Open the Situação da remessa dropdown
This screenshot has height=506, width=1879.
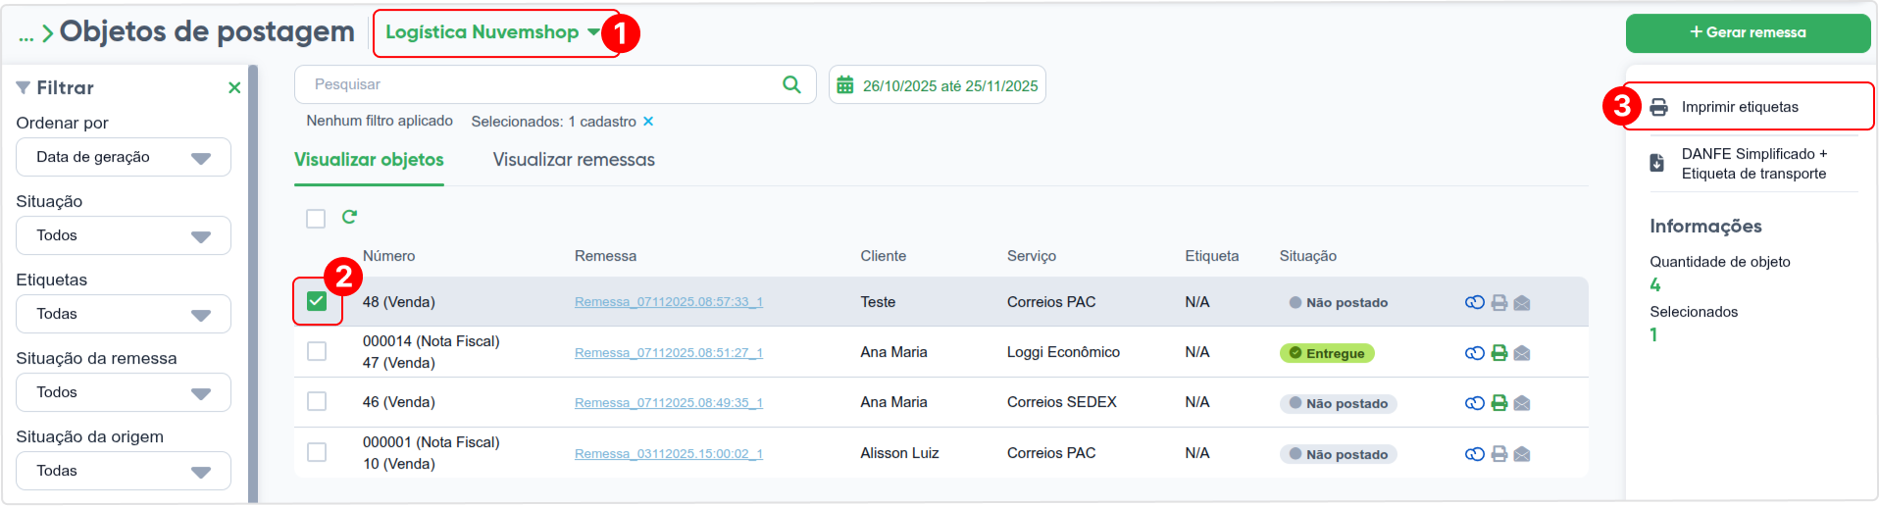tap(124, 392)
